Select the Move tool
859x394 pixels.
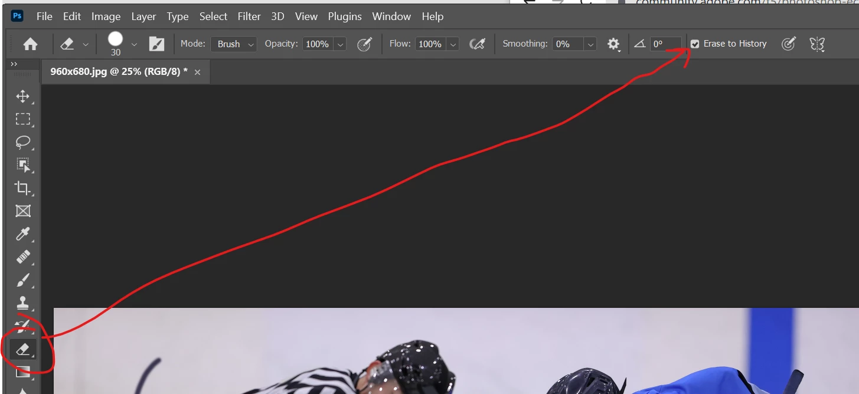coord(22,96)
